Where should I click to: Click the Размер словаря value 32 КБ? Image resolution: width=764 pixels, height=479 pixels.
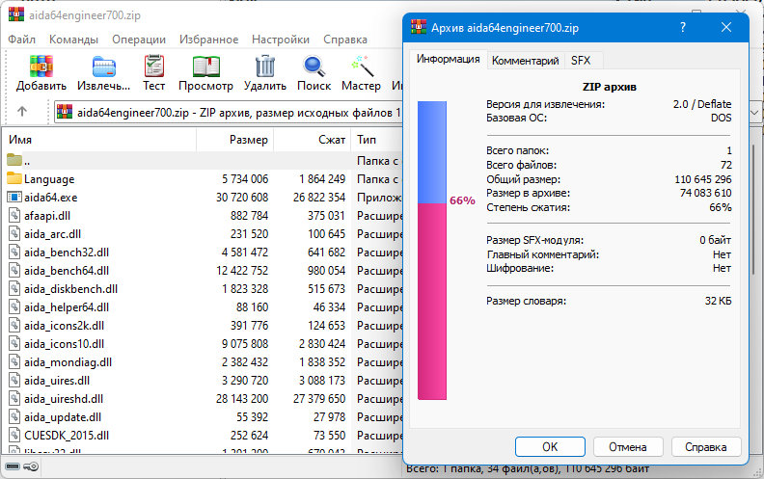[718, 301]
